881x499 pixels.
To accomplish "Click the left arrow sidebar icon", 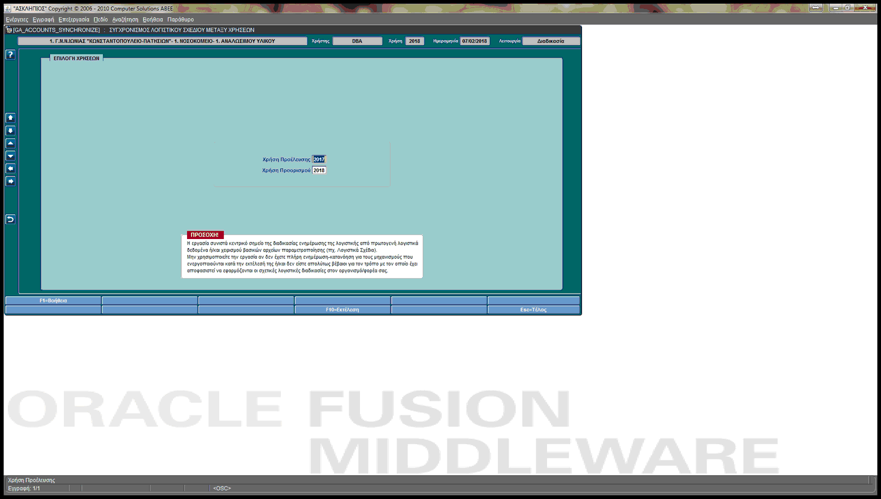I will click(x=10, y=168).
